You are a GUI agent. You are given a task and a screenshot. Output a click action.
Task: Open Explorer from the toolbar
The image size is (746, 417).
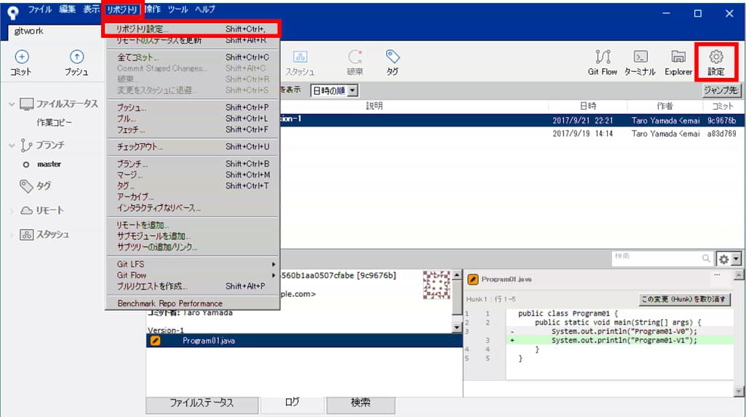(678, 63)
